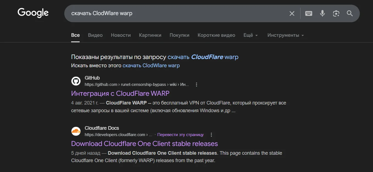
Task: Open search by image lens icon
Action: coord(336,13)
